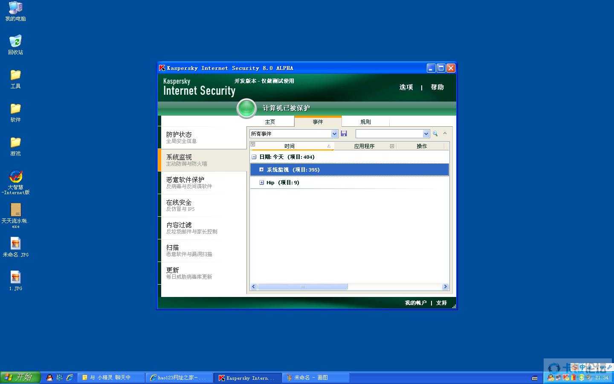
Task: Select the 游戏 folder on desktop
Action: pyautogui.click(x=15, y=146)
